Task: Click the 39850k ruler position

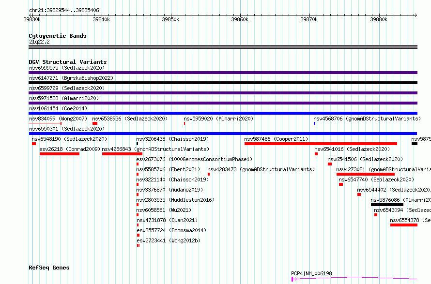Action: (170, 19)
